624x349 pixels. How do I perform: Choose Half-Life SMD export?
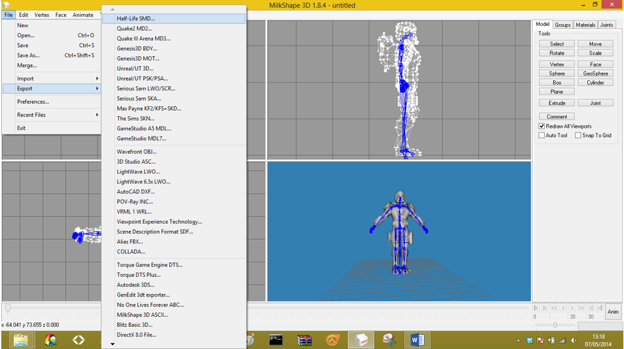(x=174, y=18)
